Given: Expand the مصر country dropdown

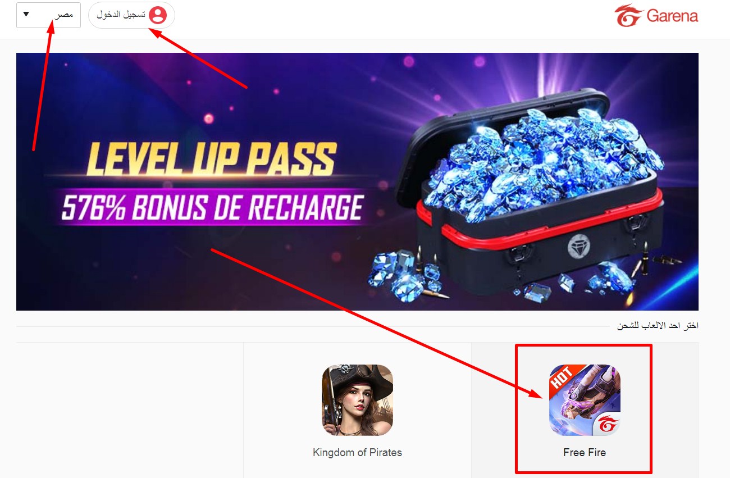Looking at the screenshot, I should click(x=48, y=15).
